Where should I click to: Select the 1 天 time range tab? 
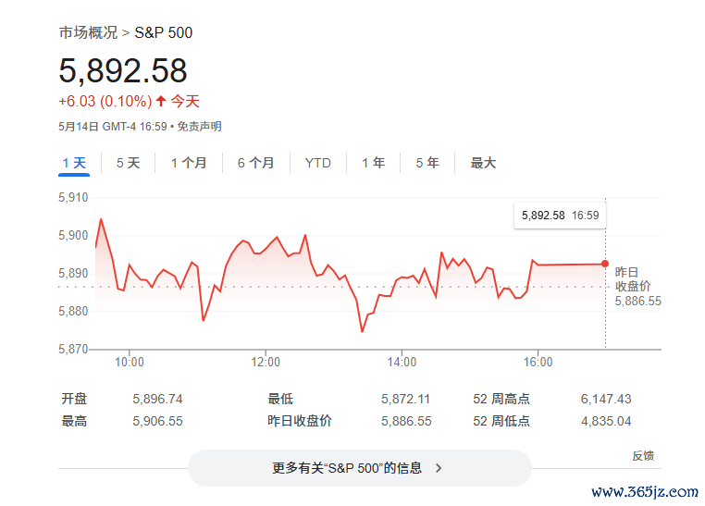click(74, 163)
